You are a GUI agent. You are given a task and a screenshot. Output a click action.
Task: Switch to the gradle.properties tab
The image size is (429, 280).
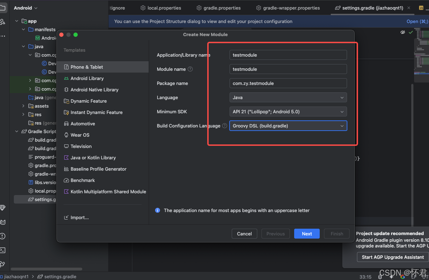coord(219,8)
